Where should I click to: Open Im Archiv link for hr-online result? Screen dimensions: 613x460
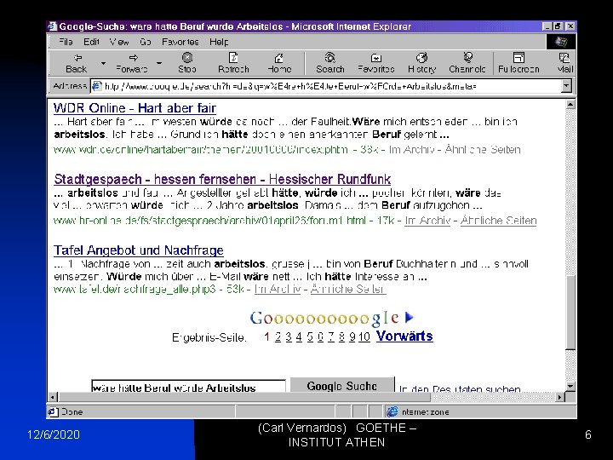[427, 221]
